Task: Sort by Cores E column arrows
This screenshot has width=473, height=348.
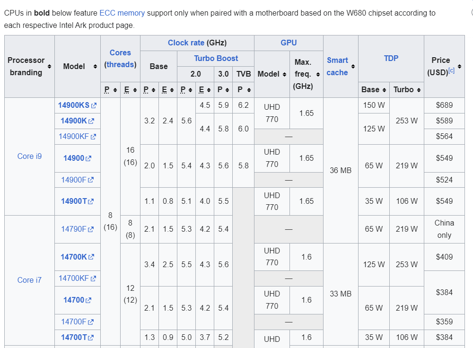Action: pyautogui.click(x=135, y=90)
